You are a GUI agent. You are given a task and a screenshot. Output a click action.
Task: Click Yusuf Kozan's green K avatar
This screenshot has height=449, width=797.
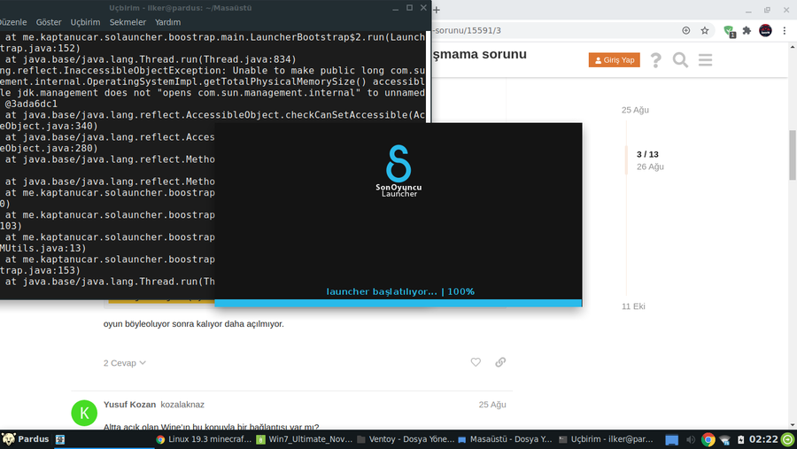coord(84,413)
